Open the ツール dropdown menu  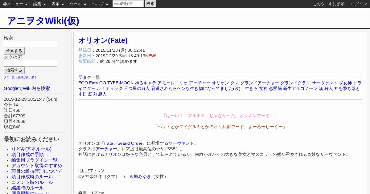click(78, 4)
